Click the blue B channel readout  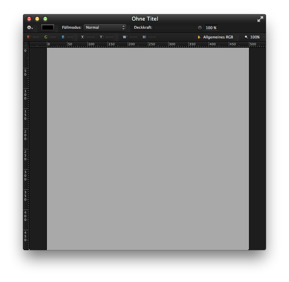point(67,37)
